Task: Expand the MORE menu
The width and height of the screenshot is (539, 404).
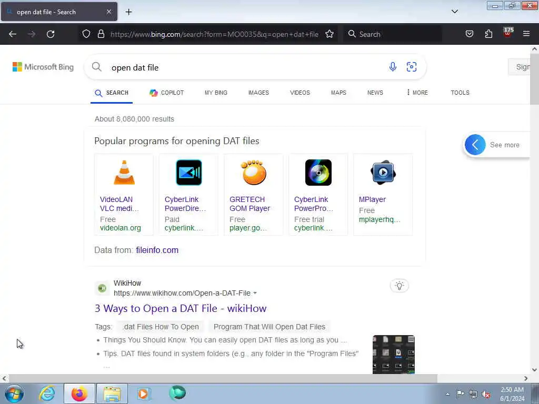Action: (x=417, y=93)
